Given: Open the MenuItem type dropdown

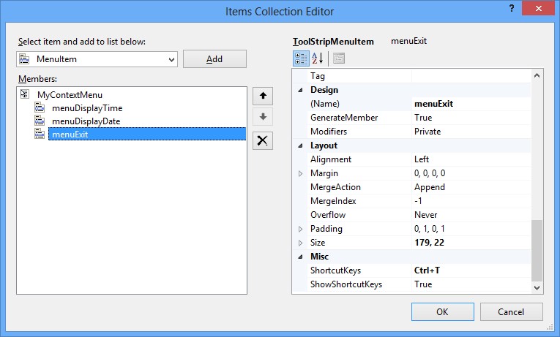Looking at the screenshot, I should 172,59.
